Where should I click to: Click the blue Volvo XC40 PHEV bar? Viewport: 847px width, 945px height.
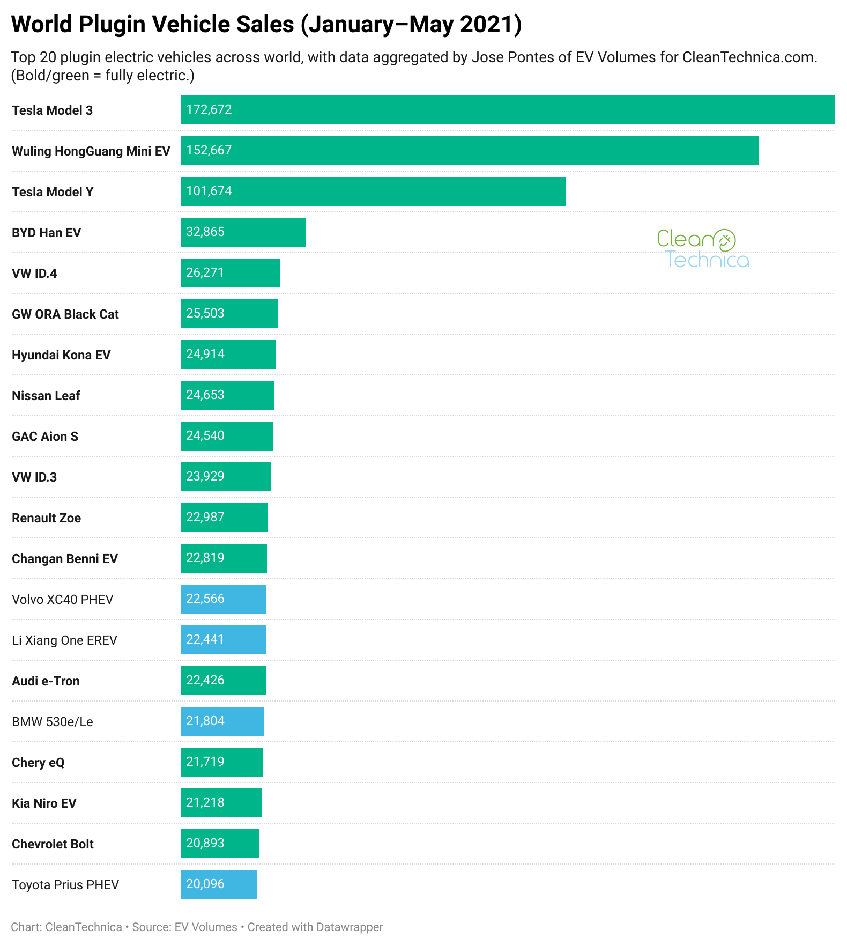223,599
